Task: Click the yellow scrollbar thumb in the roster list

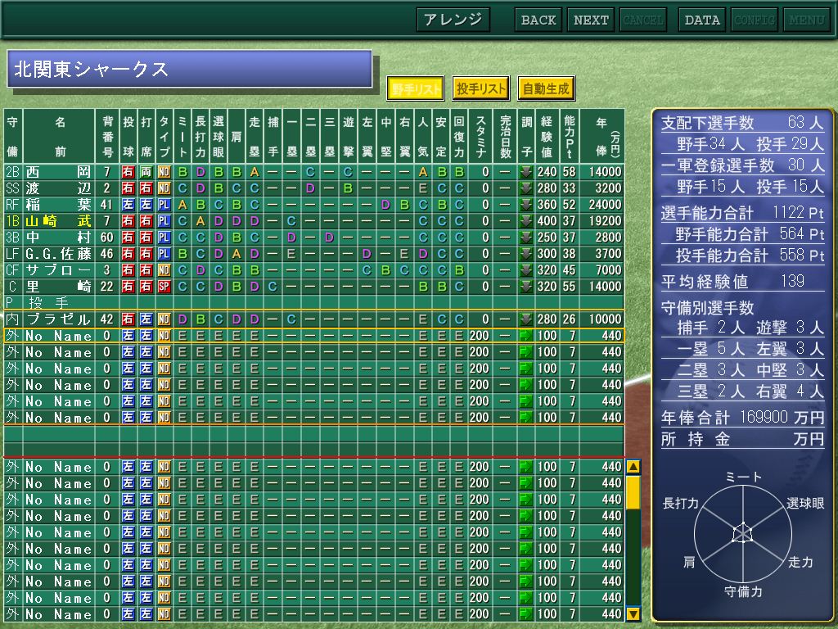Action: pos(633,493)
